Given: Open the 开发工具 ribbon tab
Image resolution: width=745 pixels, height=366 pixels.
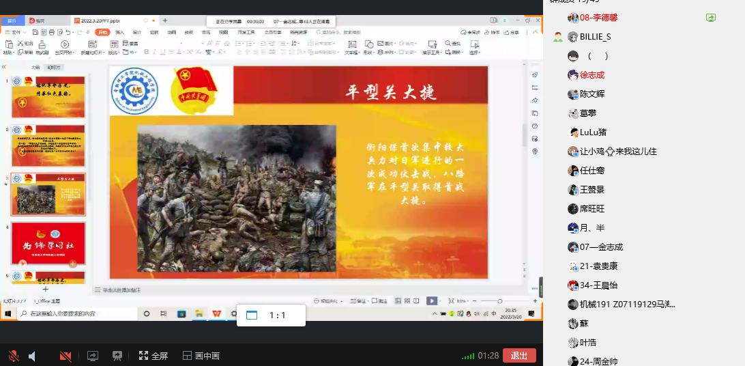Looking at the screenshot, I should (246, 32).
